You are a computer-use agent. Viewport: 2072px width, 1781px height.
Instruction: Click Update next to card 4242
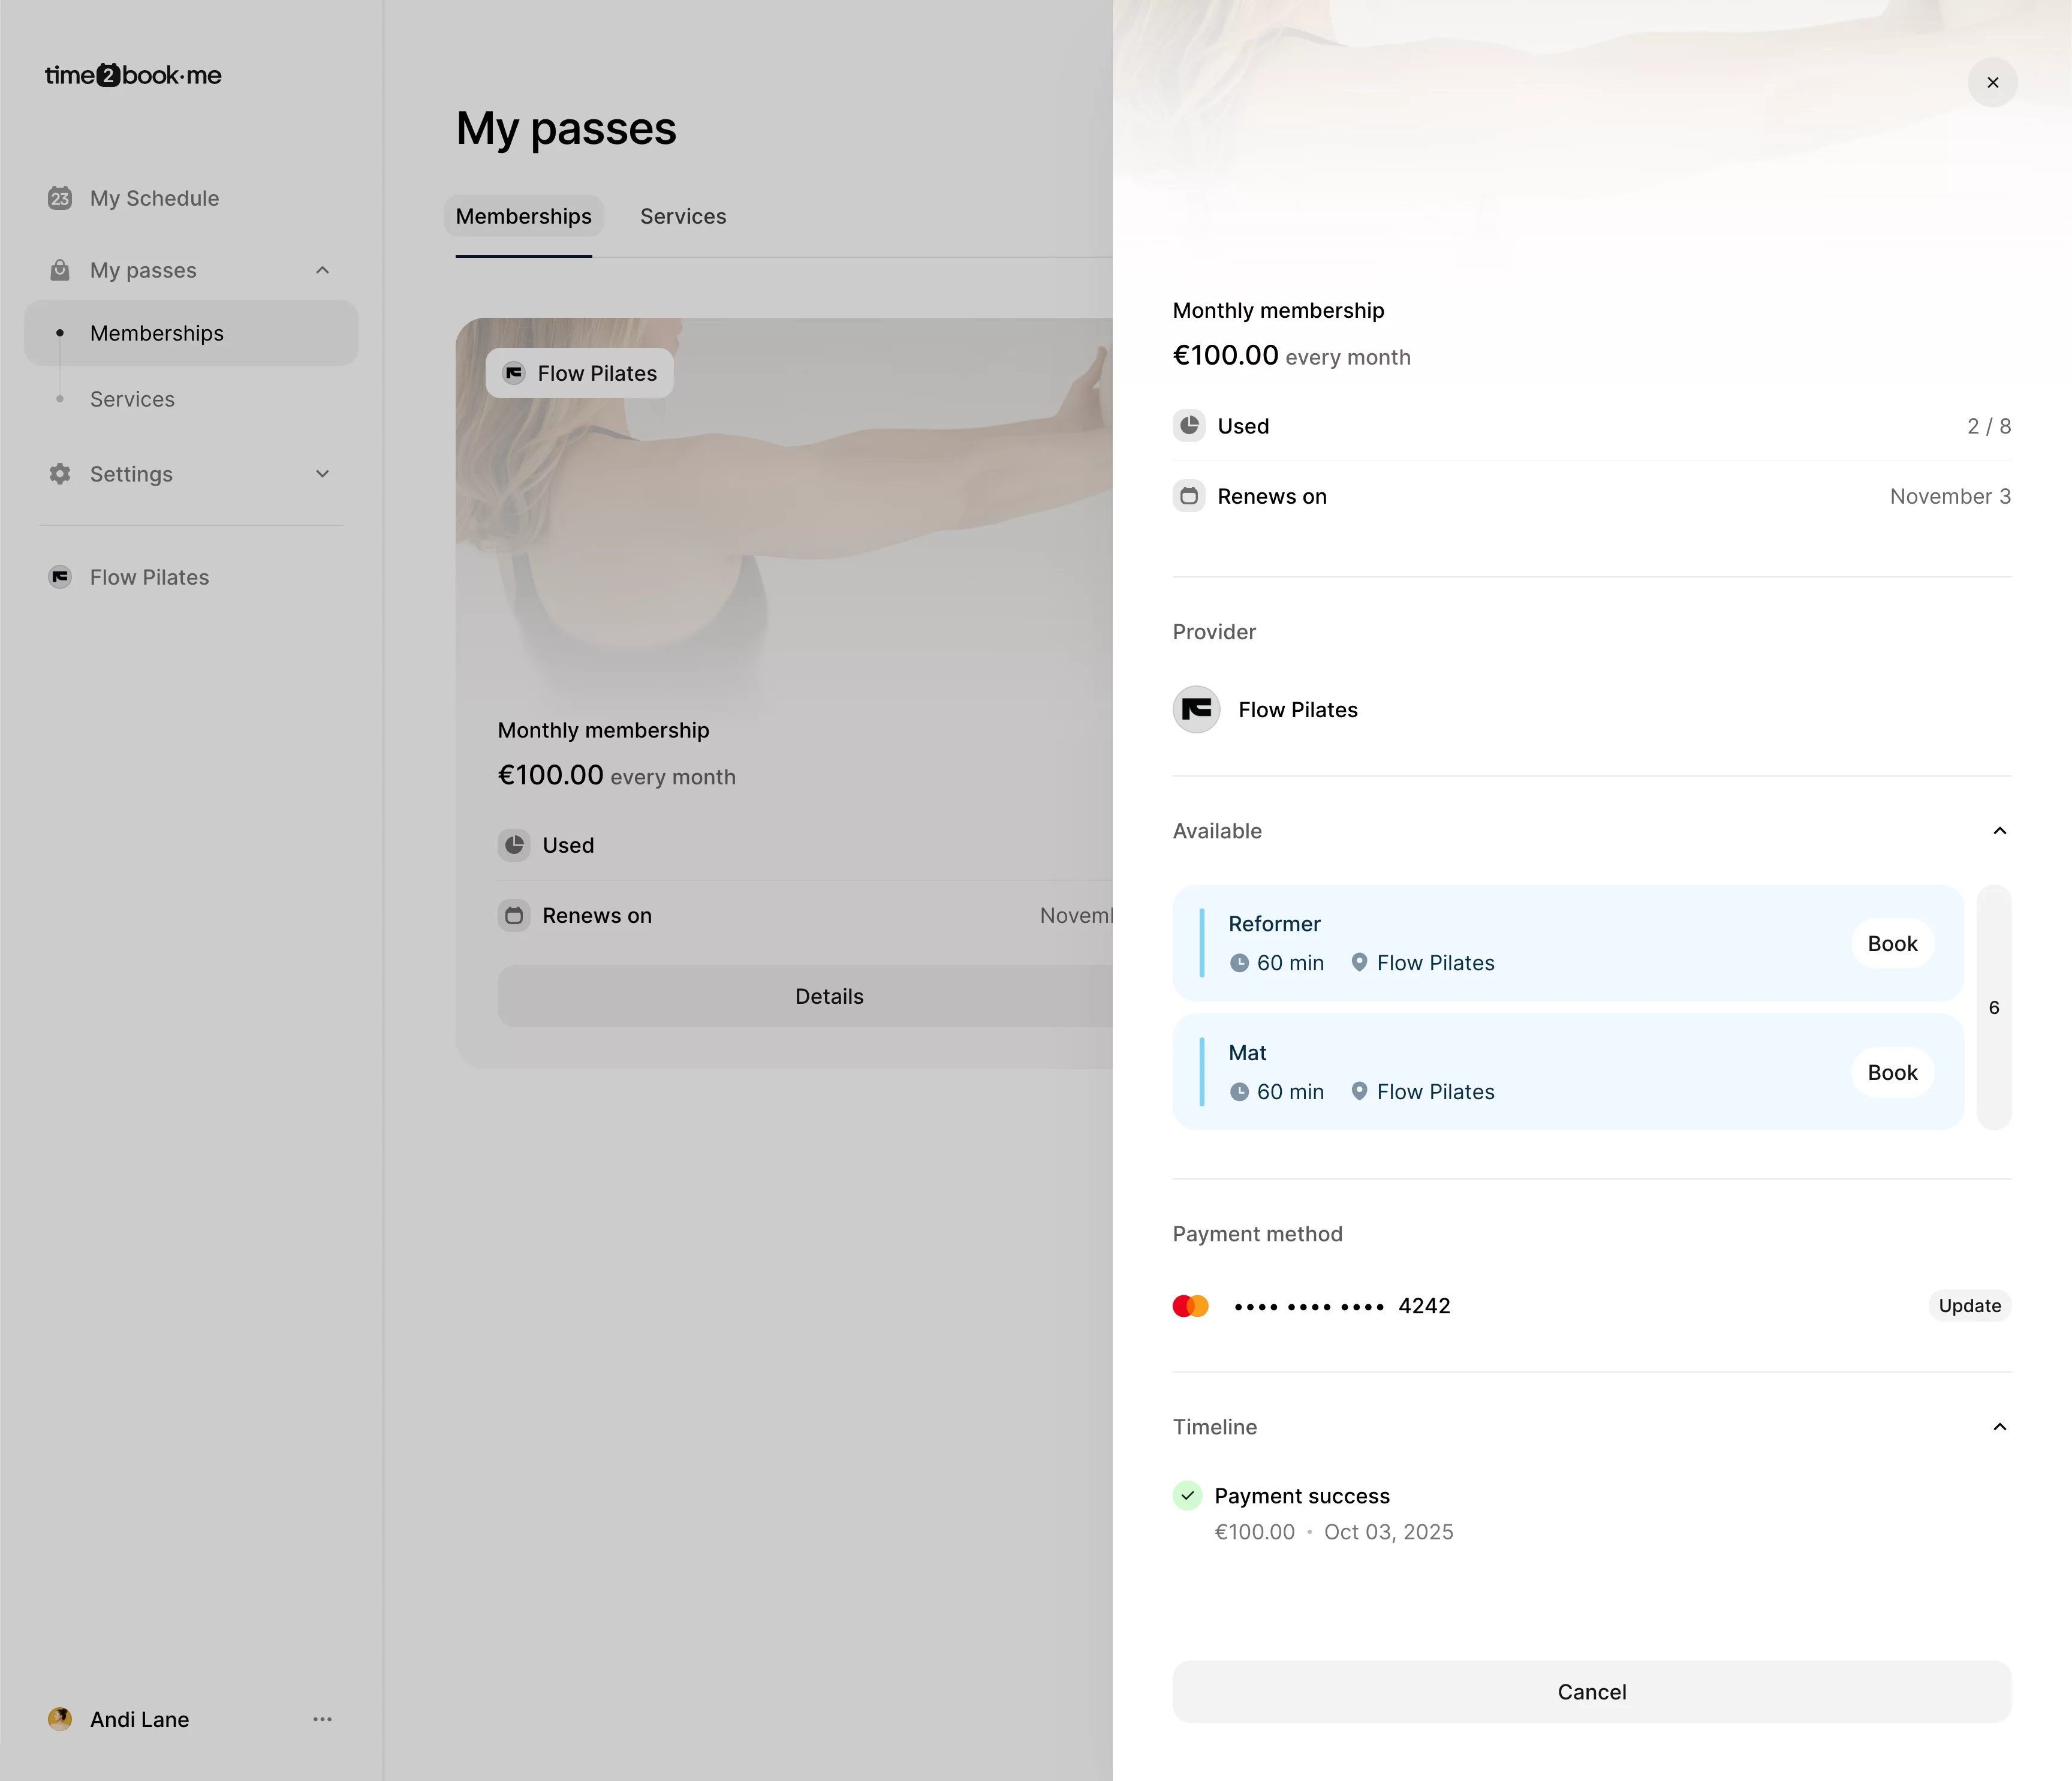pyautogui.click(x=1969, y=1306)
